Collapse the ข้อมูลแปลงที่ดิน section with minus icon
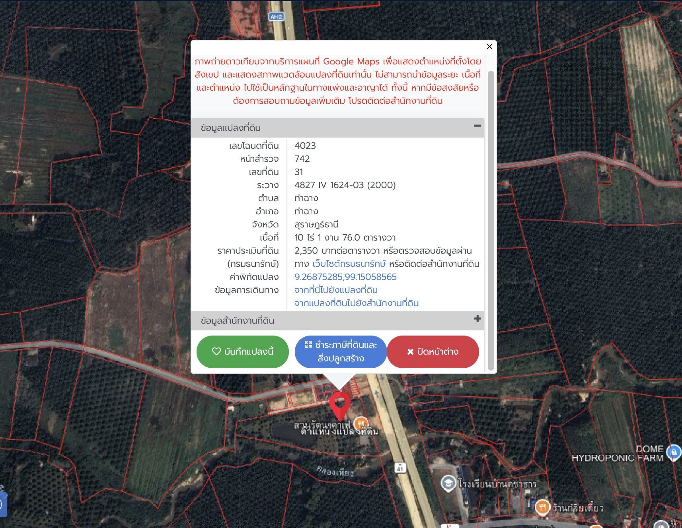Screen dimensions: 682x528 (477, 126)
